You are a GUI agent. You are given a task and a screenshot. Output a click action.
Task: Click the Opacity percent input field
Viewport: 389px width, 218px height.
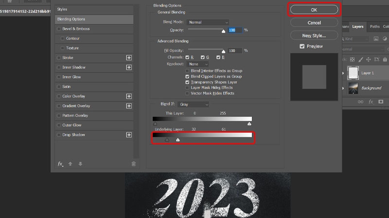click(235, 30)
